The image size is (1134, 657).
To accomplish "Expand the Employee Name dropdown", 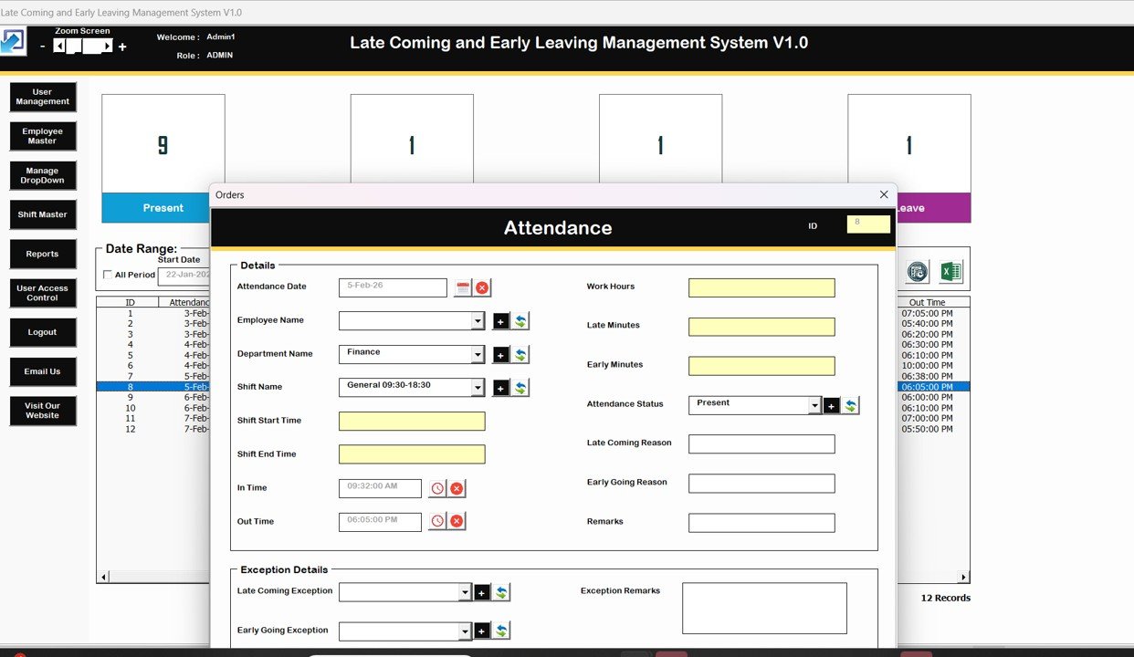I will click(478, 321).
